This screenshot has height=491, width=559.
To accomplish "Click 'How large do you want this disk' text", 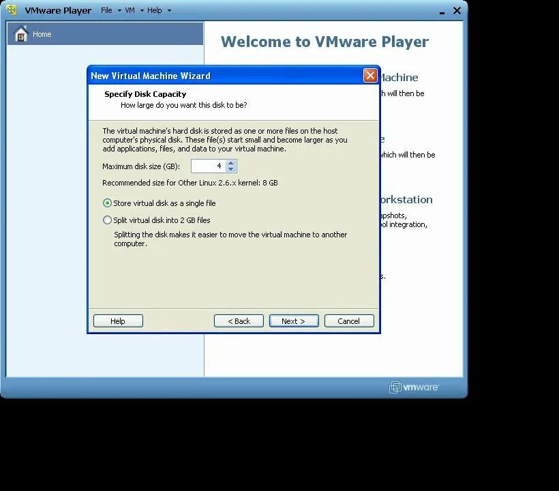I will coord(184,105).
